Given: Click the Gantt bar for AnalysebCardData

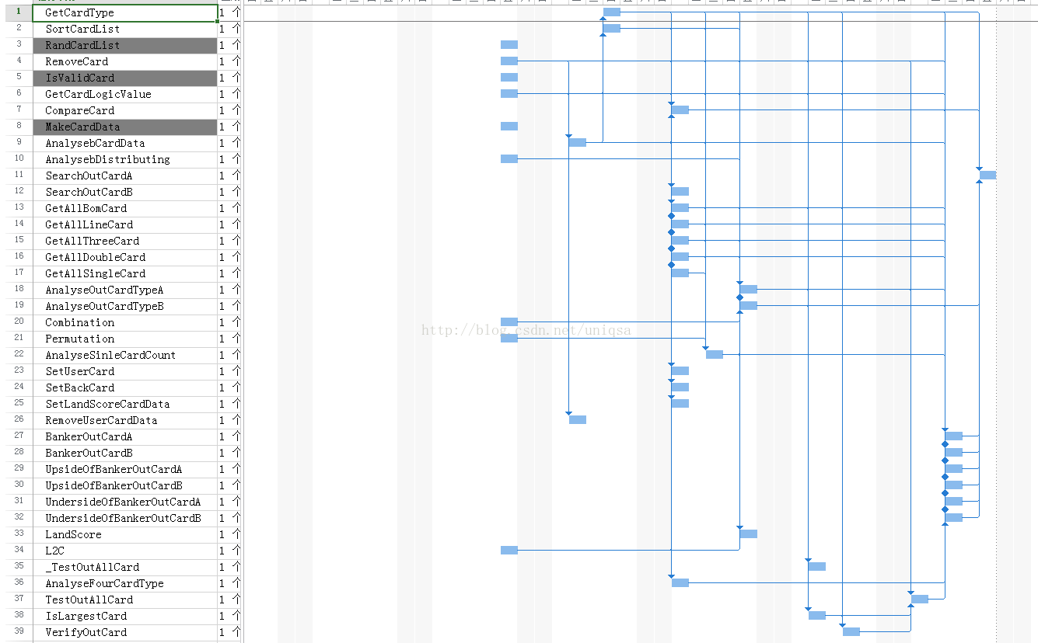Looking at the screenshot, I should [578, 142].
